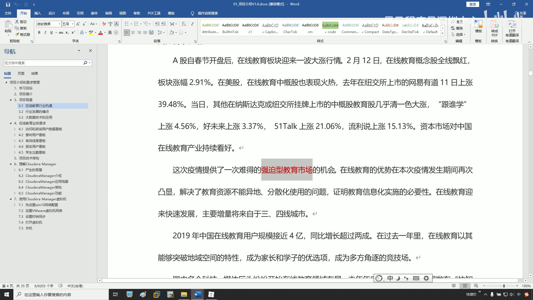Apply character border icon
The width and height of the screenshot is (533, 300).
click(x=116, y=24)
